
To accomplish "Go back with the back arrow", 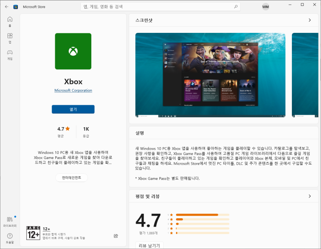I will click(x=7, y=7).
